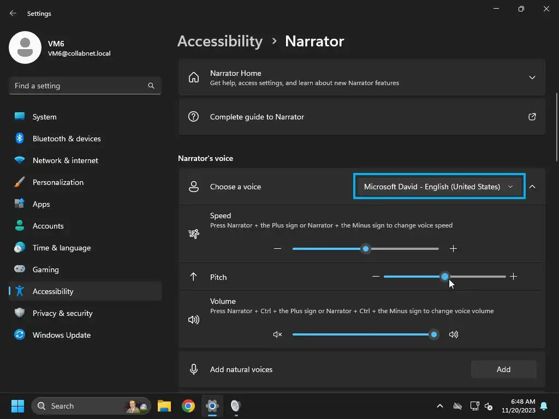Click the taskbar Search box

pos(91,406)
